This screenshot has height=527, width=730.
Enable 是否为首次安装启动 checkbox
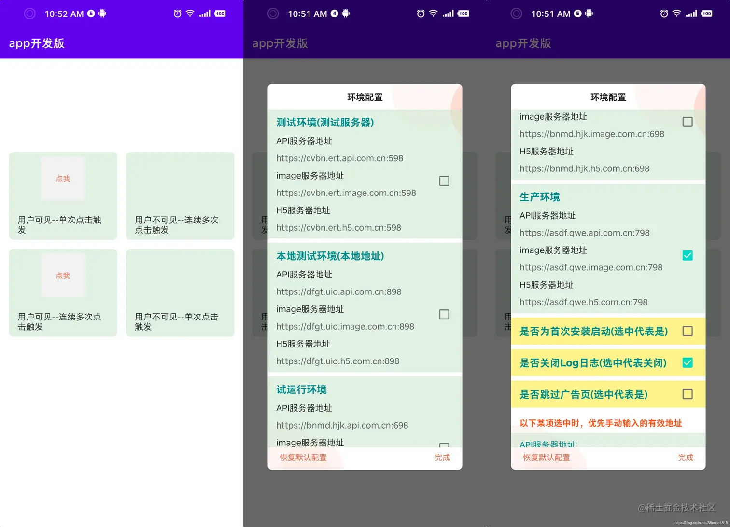[688, 332]
